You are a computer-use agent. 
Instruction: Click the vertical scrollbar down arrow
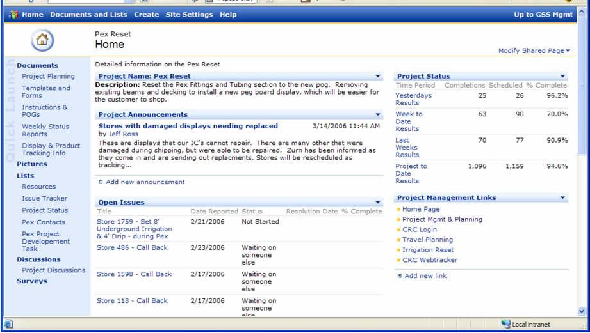(x=582, y=311)
